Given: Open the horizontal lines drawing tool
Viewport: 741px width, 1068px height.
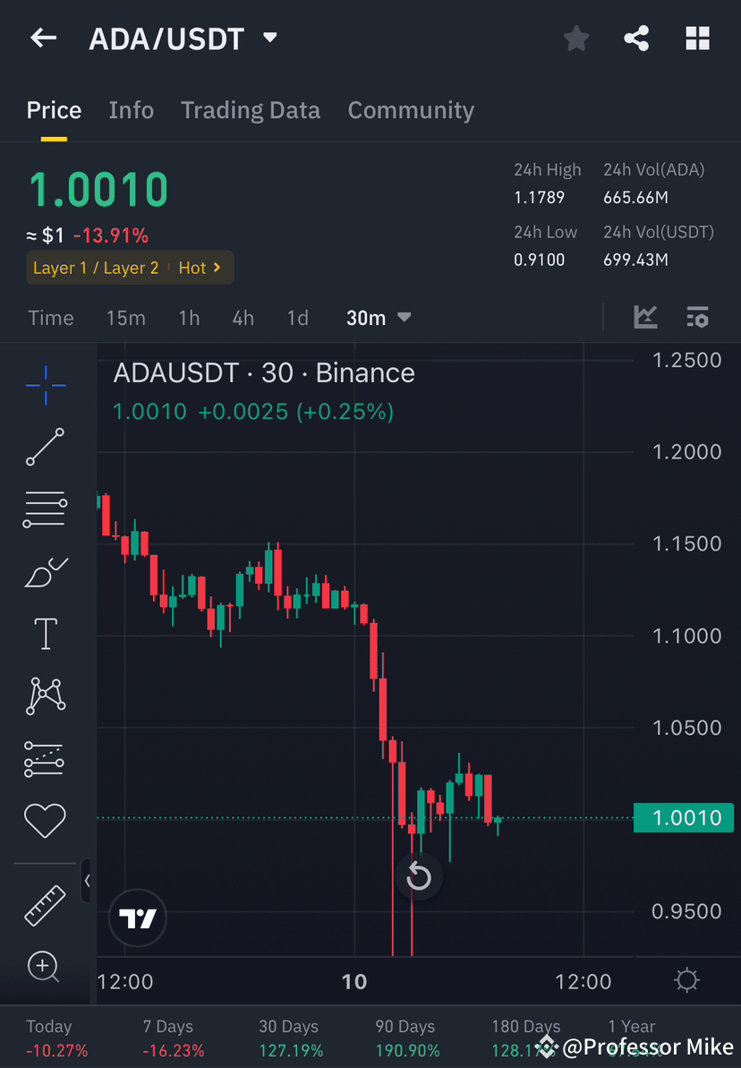Looking at the screenshot, I should [x=45, y=508].
